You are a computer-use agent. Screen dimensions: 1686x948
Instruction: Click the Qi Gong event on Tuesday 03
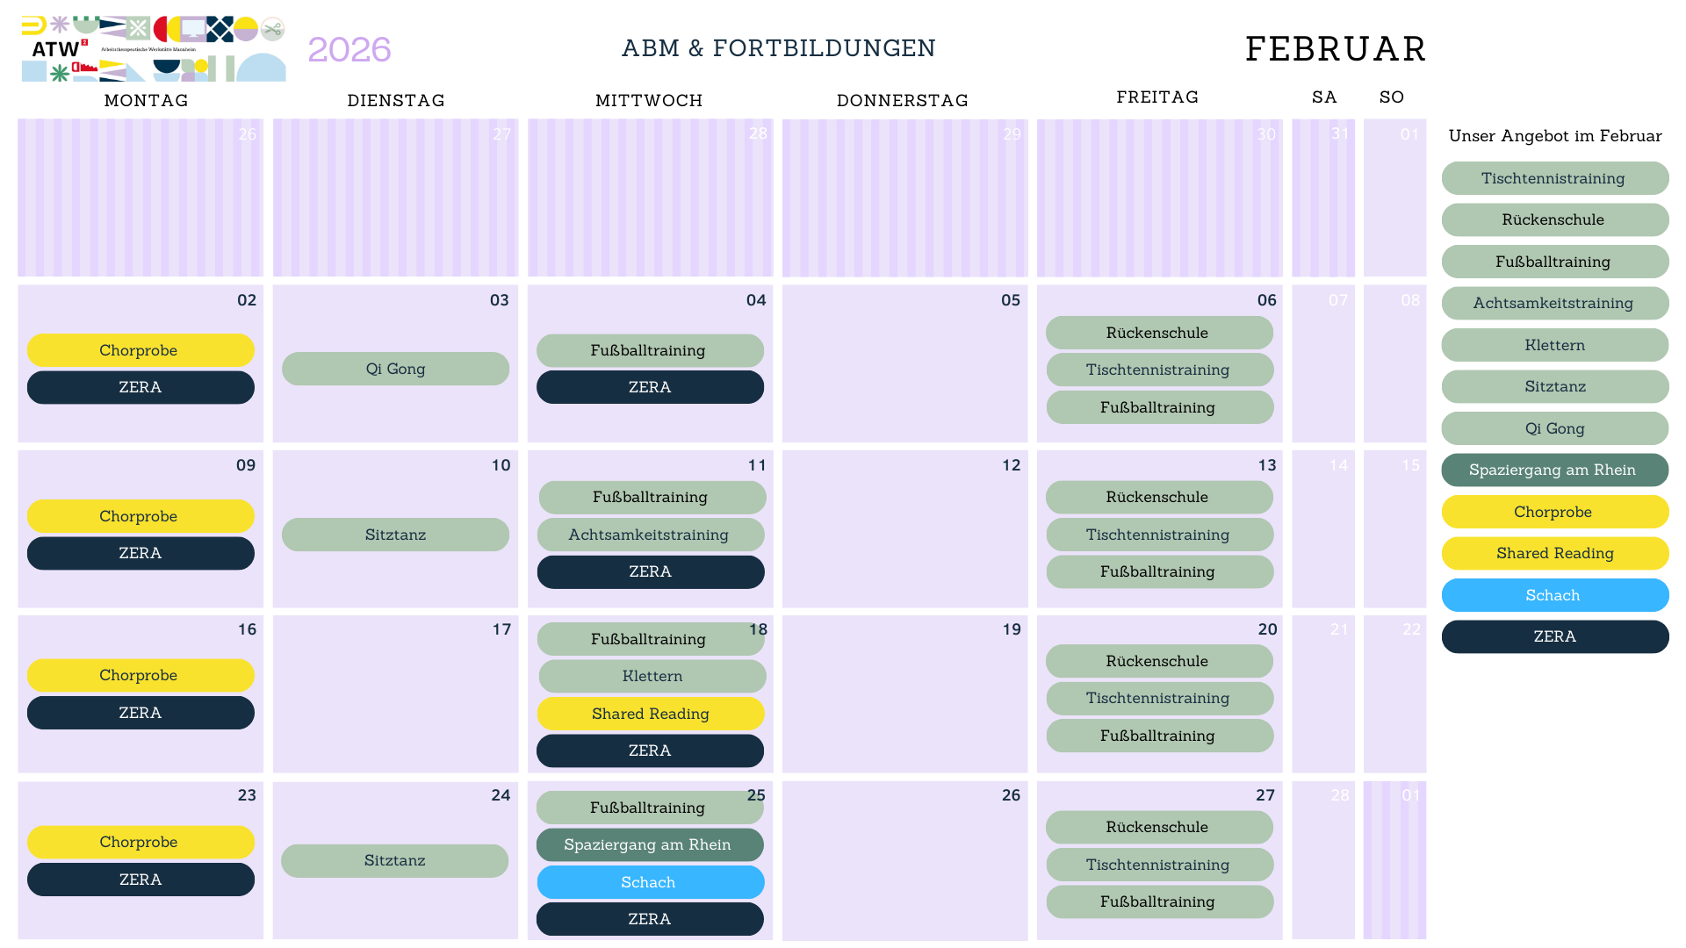tap(395, 369)
